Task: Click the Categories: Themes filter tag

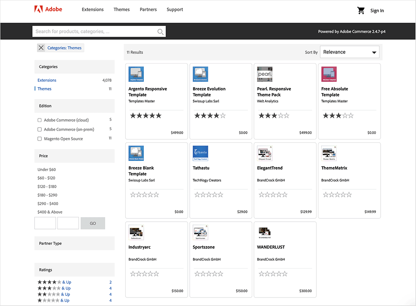Action: pyautogui.click(x=65, y=48)
